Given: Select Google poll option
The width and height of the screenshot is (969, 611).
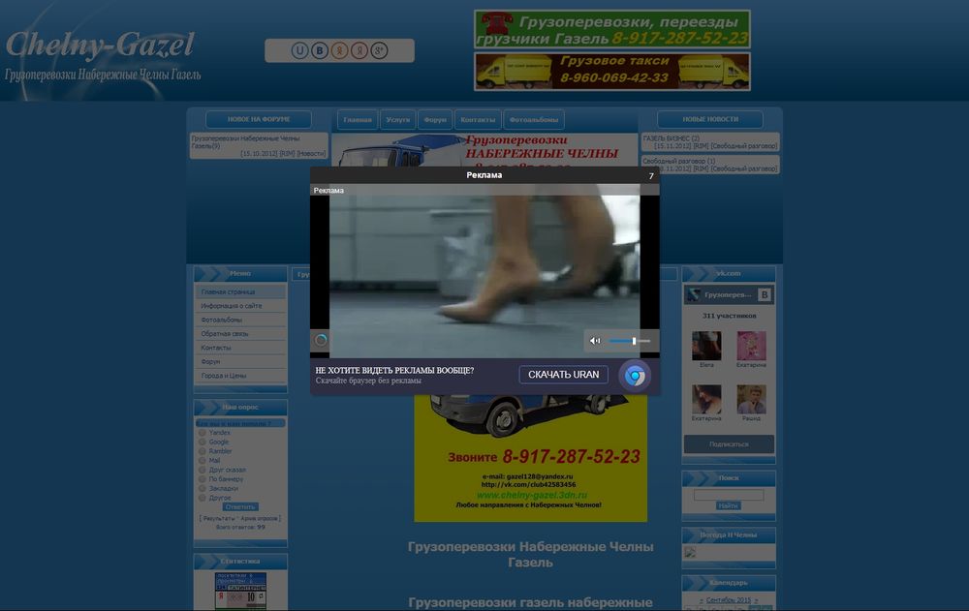Looking at the screenshot, I should [x=203, y=443].
